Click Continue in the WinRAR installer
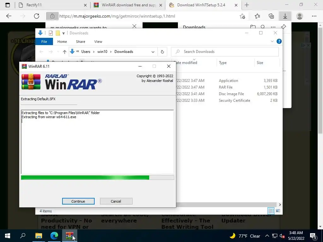 coord(78,201)
